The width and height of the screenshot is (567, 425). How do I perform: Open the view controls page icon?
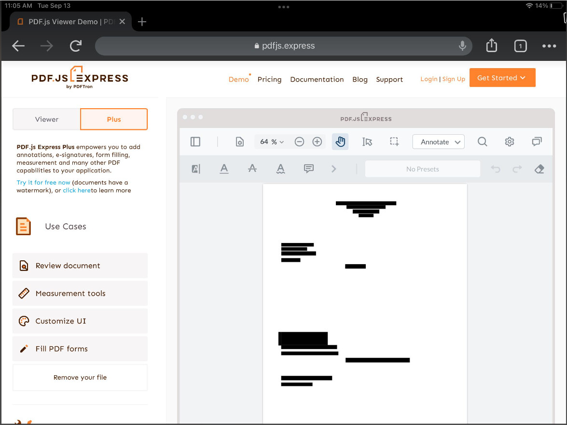(x=239, y=142)
